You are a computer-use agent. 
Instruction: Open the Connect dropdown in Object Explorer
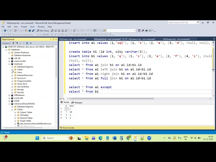[x=6, y=43]
